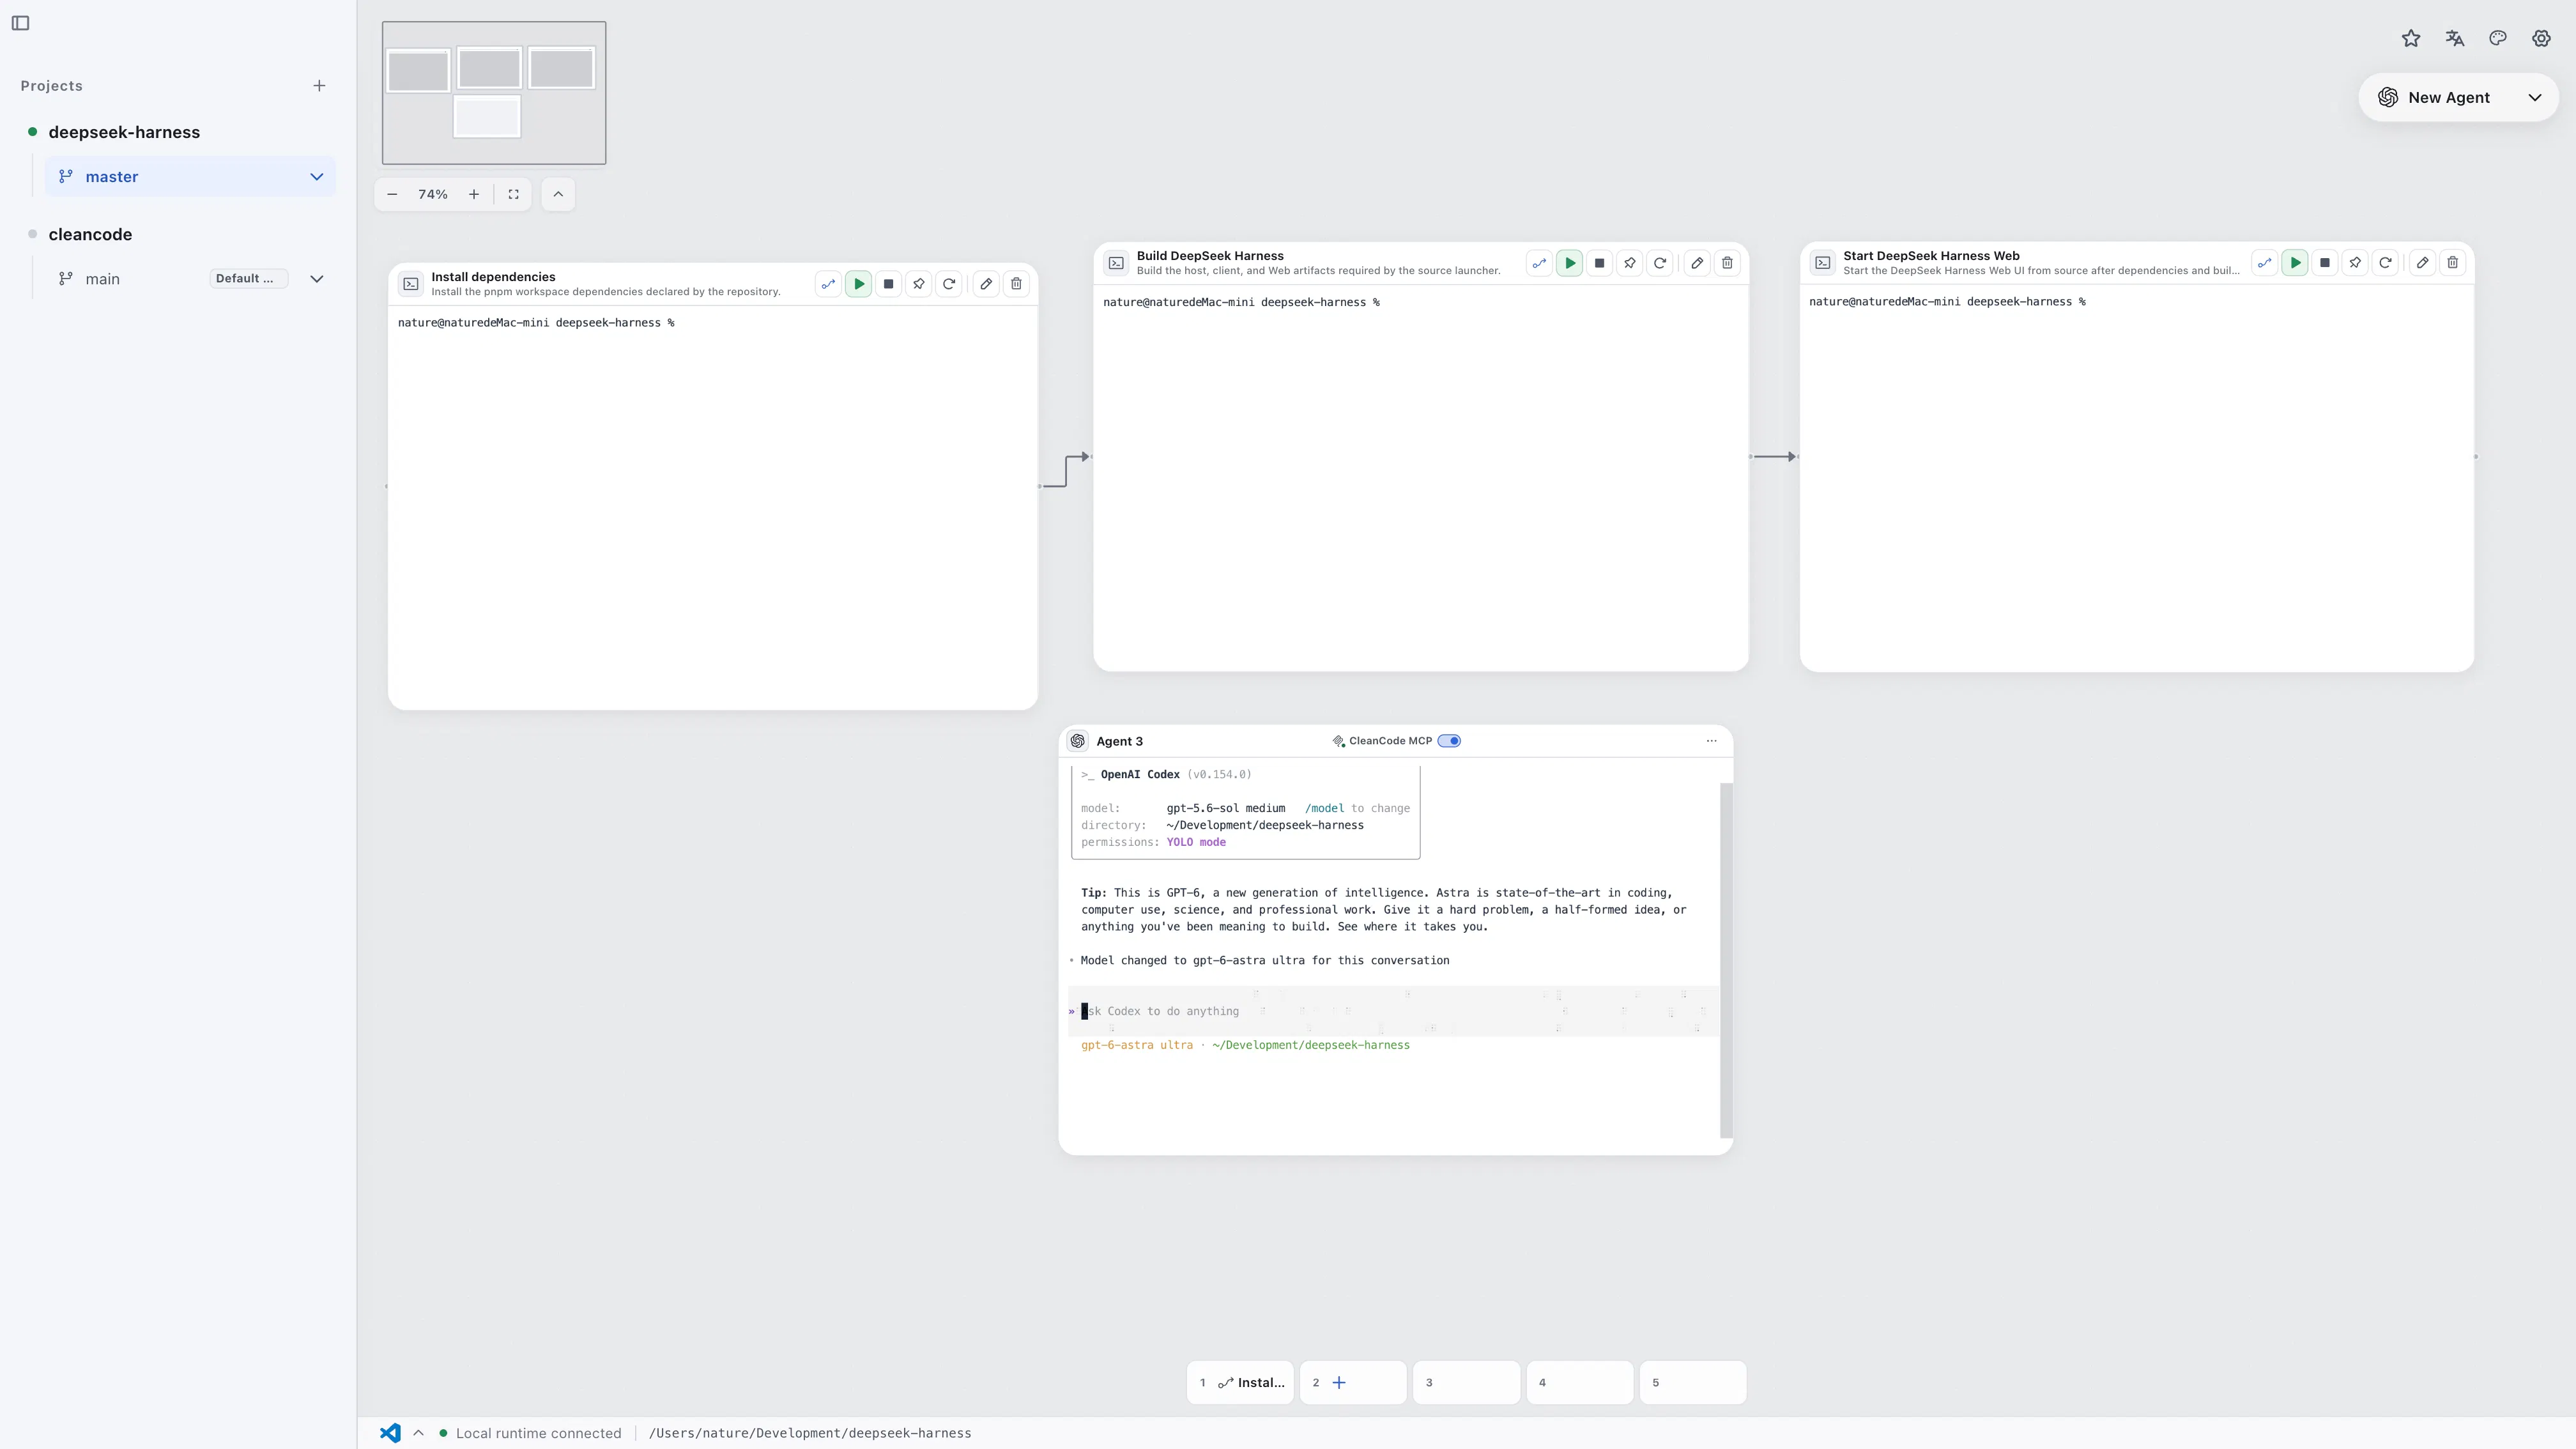The width and height of the screenshot is (2576, 1449).
Task: Stop the Start DeepSeek Harness Web task
Action: coord(2325,262)
